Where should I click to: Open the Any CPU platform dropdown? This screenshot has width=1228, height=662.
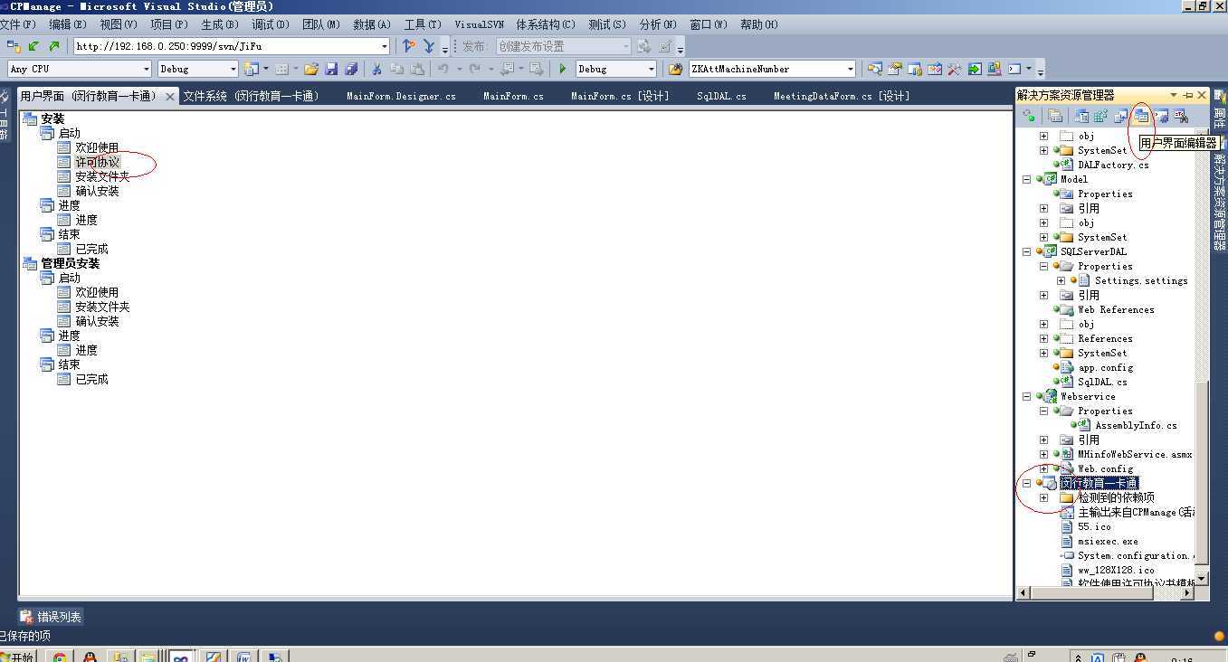pyautogui.click(x=146, y=69)
